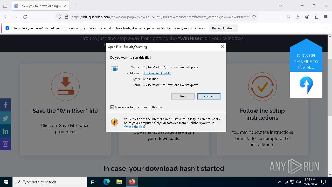Click the checkmark setup instructions icon

point(262,86)
